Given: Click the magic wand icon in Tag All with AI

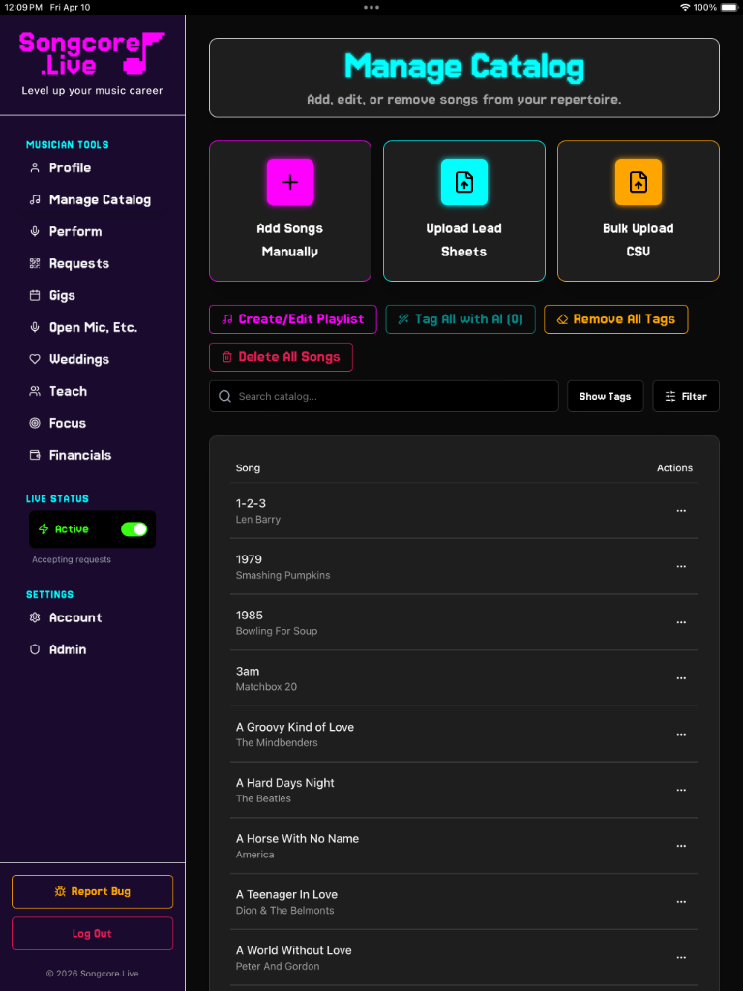Looking at the screenshot, I should (x=403, y=319).
